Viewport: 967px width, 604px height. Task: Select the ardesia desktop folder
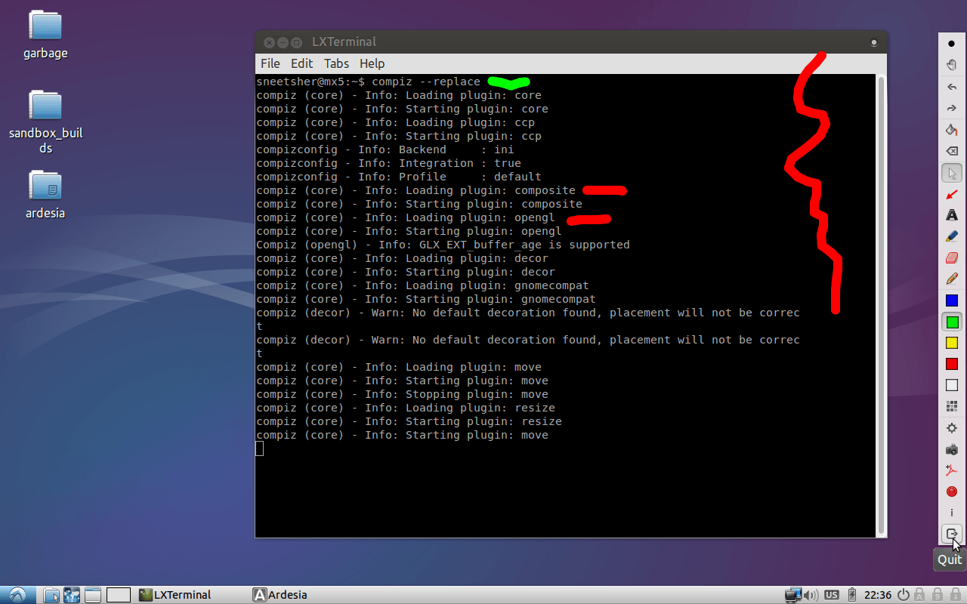pyautogui.click(x=45, y=195)
